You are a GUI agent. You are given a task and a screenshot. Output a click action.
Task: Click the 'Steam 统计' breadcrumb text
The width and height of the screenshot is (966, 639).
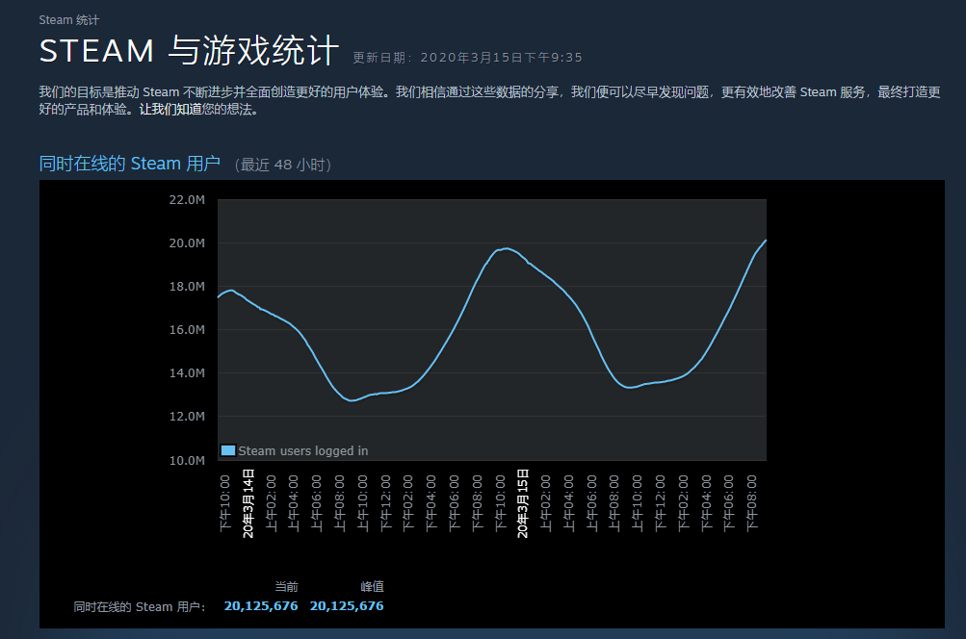69,19
